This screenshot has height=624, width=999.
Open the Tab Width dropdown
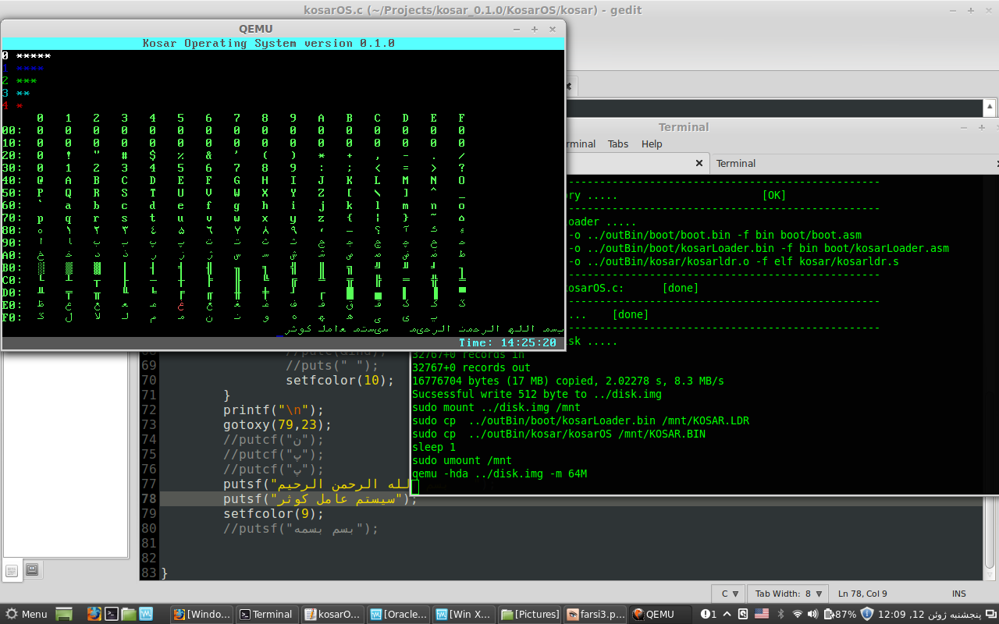[x=787, y=594]
